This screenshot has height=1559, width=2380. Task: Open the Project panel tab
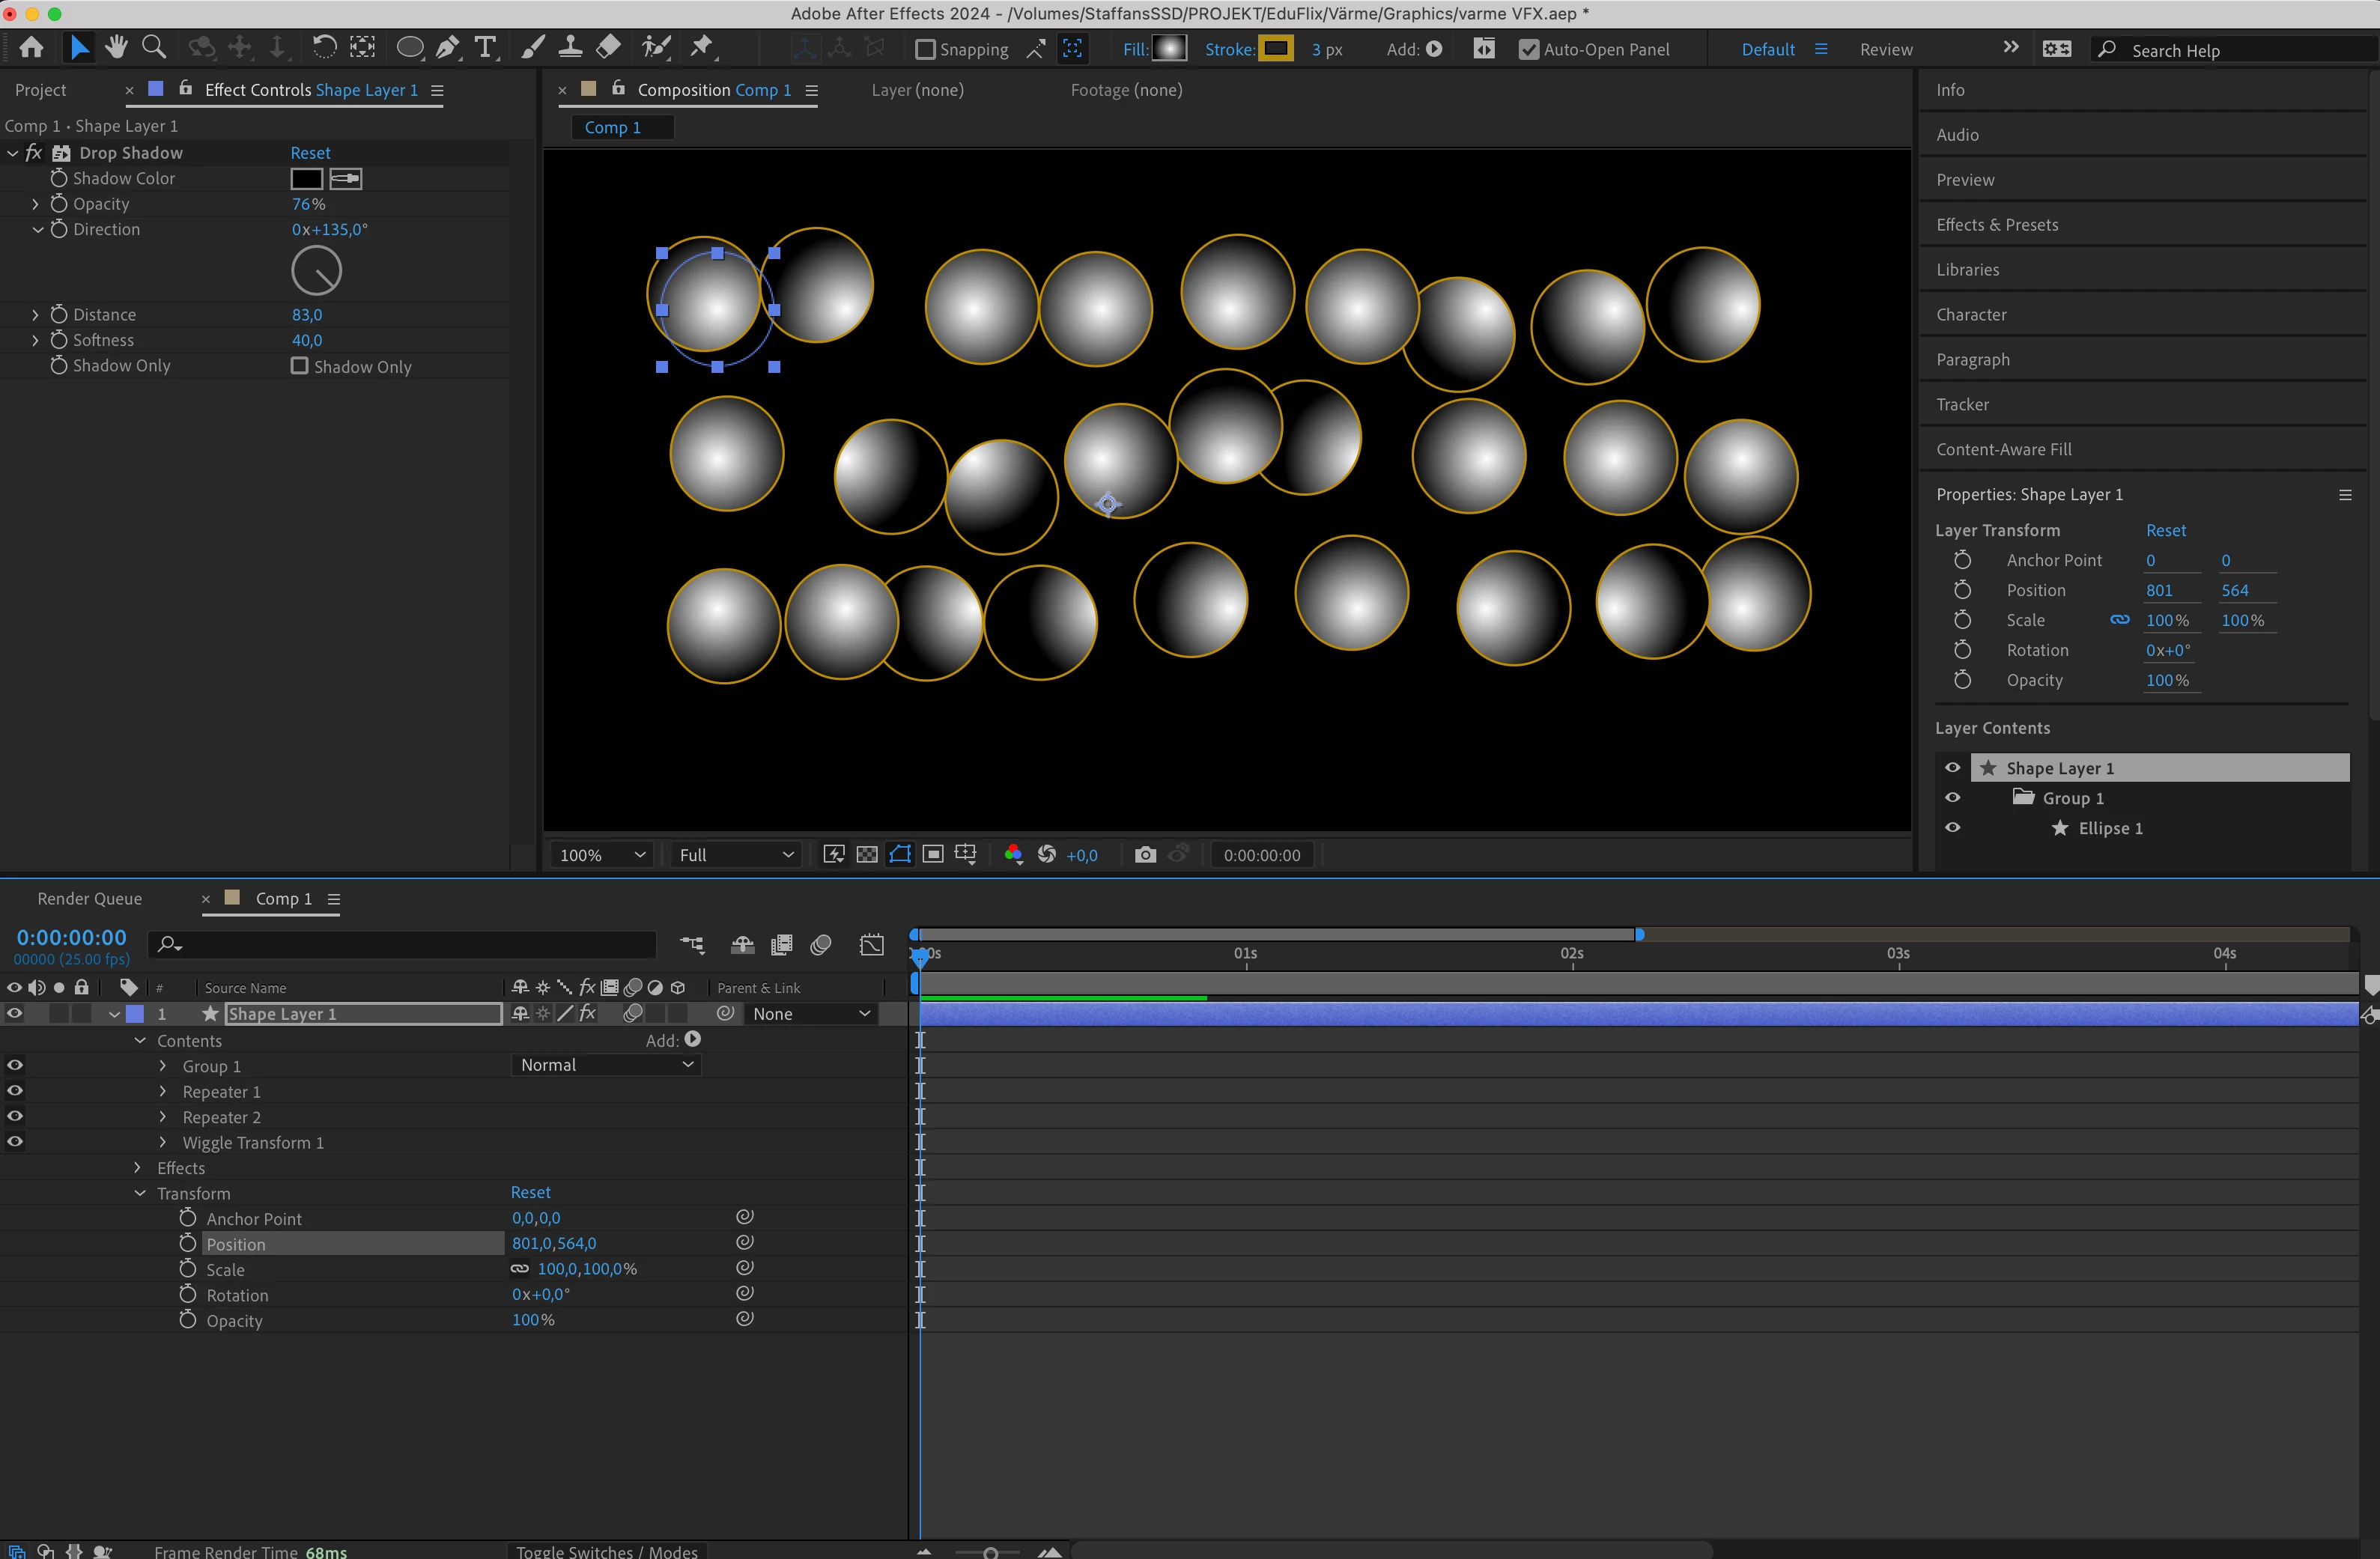[40, 90]
